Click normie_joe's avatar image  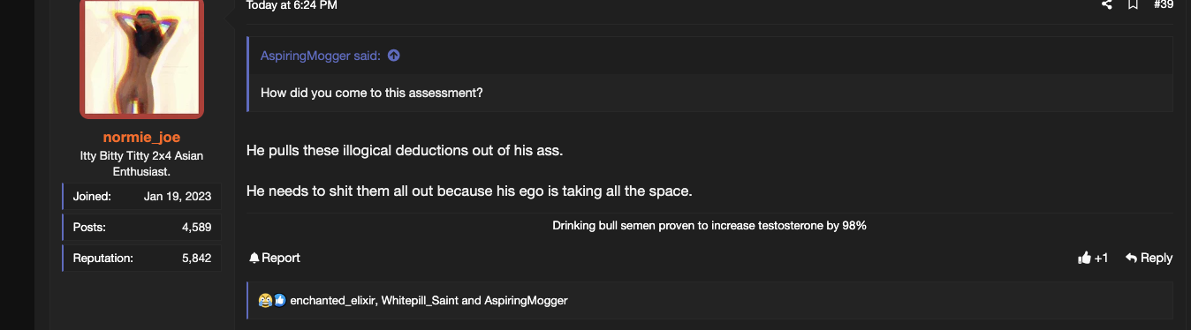[141, 56]
